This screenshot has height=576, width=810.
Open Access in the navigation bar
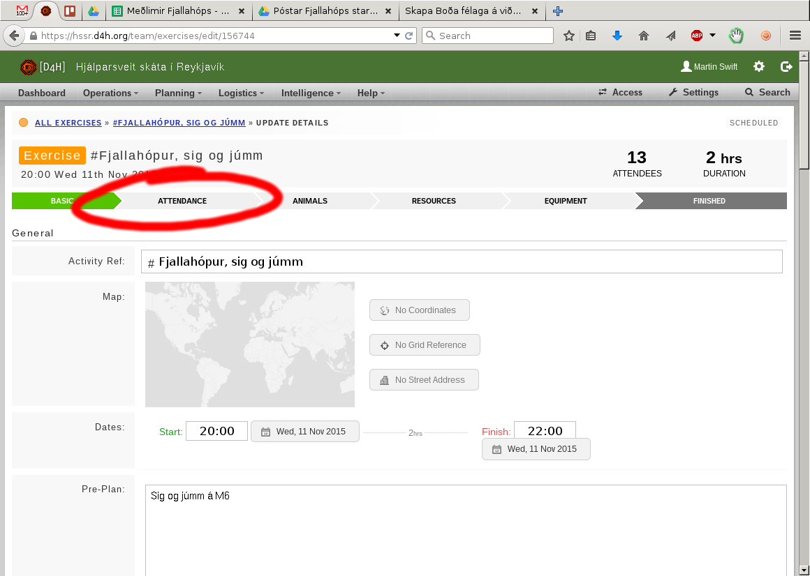pos(620,92)
